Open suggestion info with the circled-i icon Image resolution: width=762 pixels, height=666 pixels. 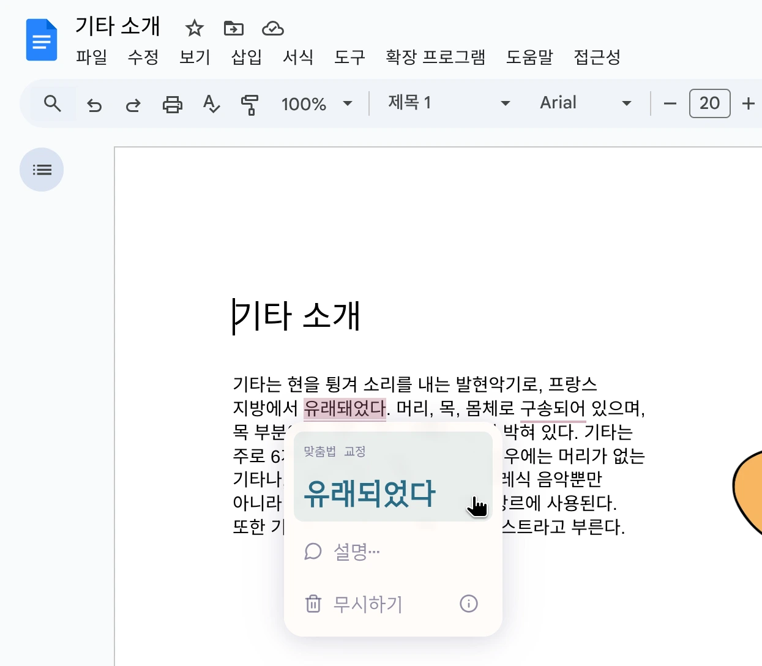pos(468,604)
